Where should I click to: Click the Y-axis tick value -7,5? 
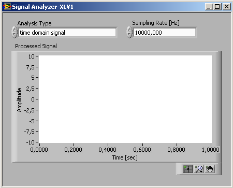coord(30,132)
